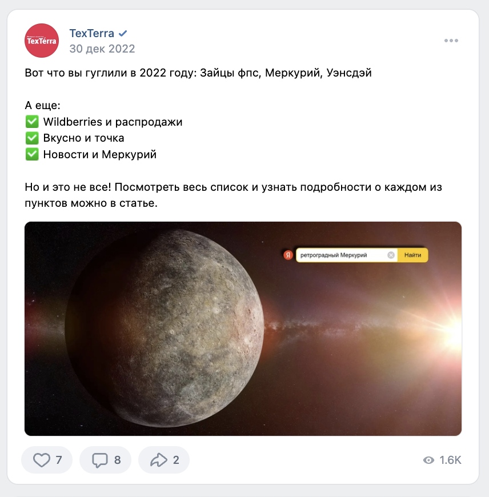Click the share count number 2

click(x=176, y=460)
